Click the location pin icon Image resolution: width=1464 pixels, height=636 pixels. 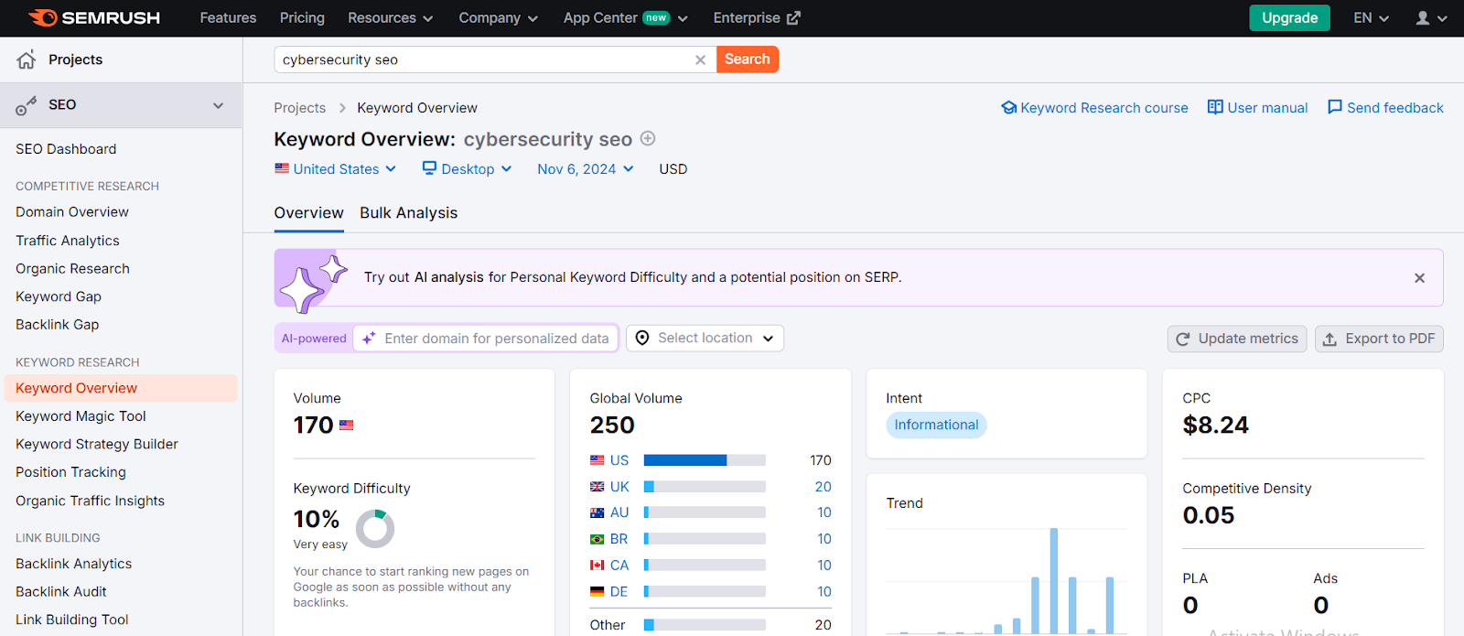pyautogui.click(x=642, y=338)
